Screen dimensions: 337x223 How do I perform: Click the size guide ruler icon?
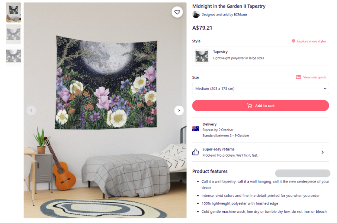(x=298, y=77)
